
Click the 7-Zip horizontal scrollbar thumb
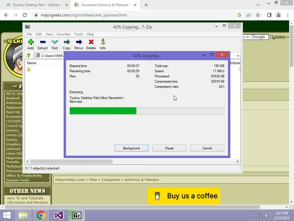[x=71, y=162]
